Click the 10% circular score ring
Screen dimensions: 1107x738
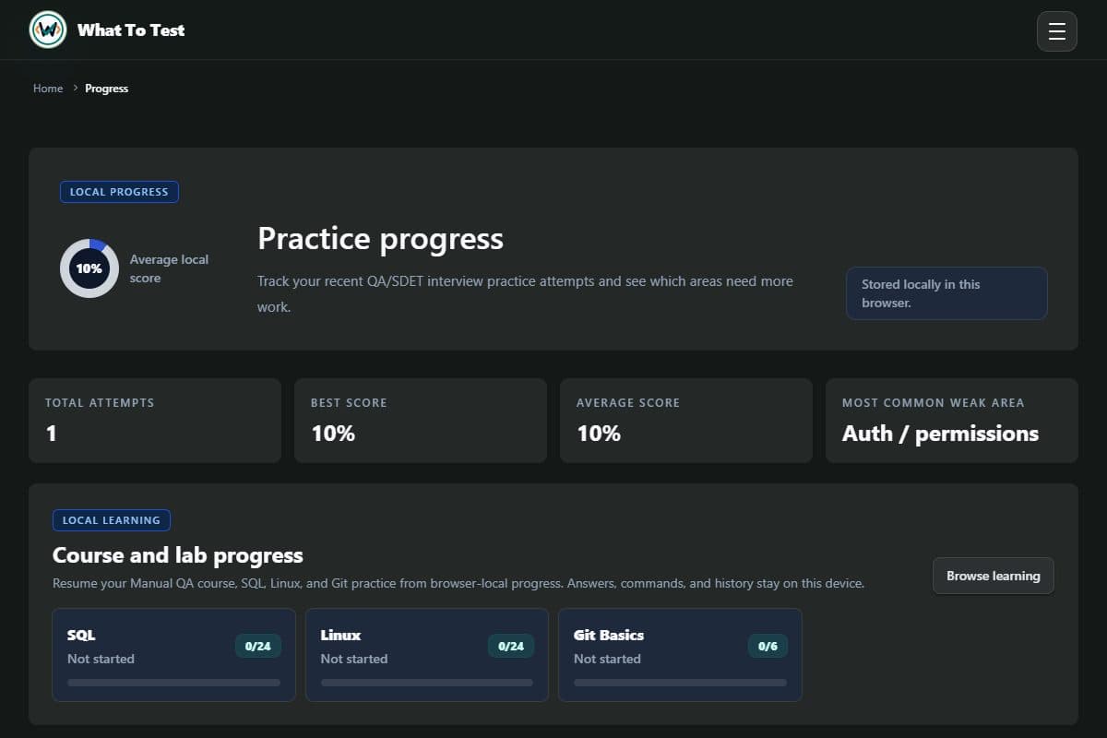pos(89,268)
